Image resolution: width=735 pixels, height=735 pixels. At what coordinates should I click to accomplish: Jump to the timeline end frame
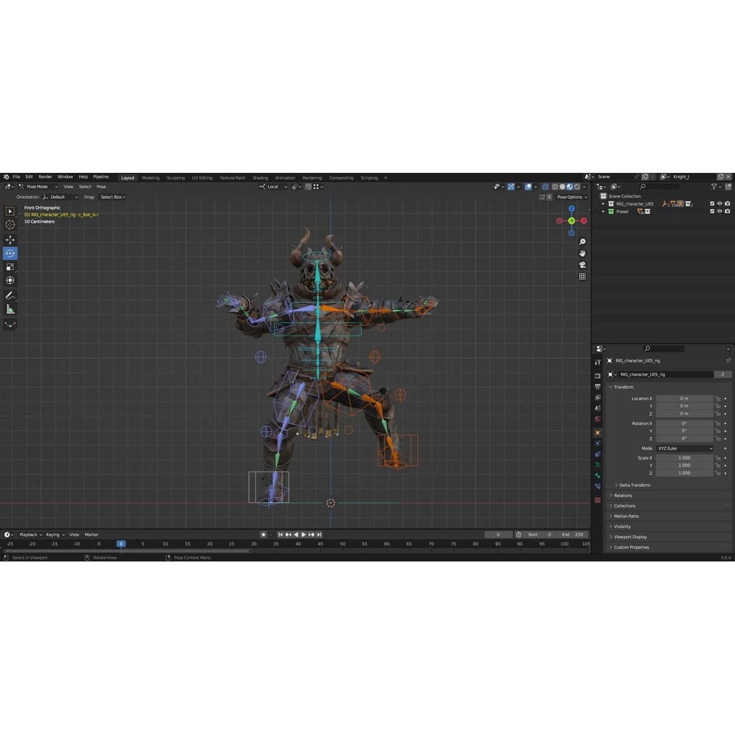coord(319,534)
